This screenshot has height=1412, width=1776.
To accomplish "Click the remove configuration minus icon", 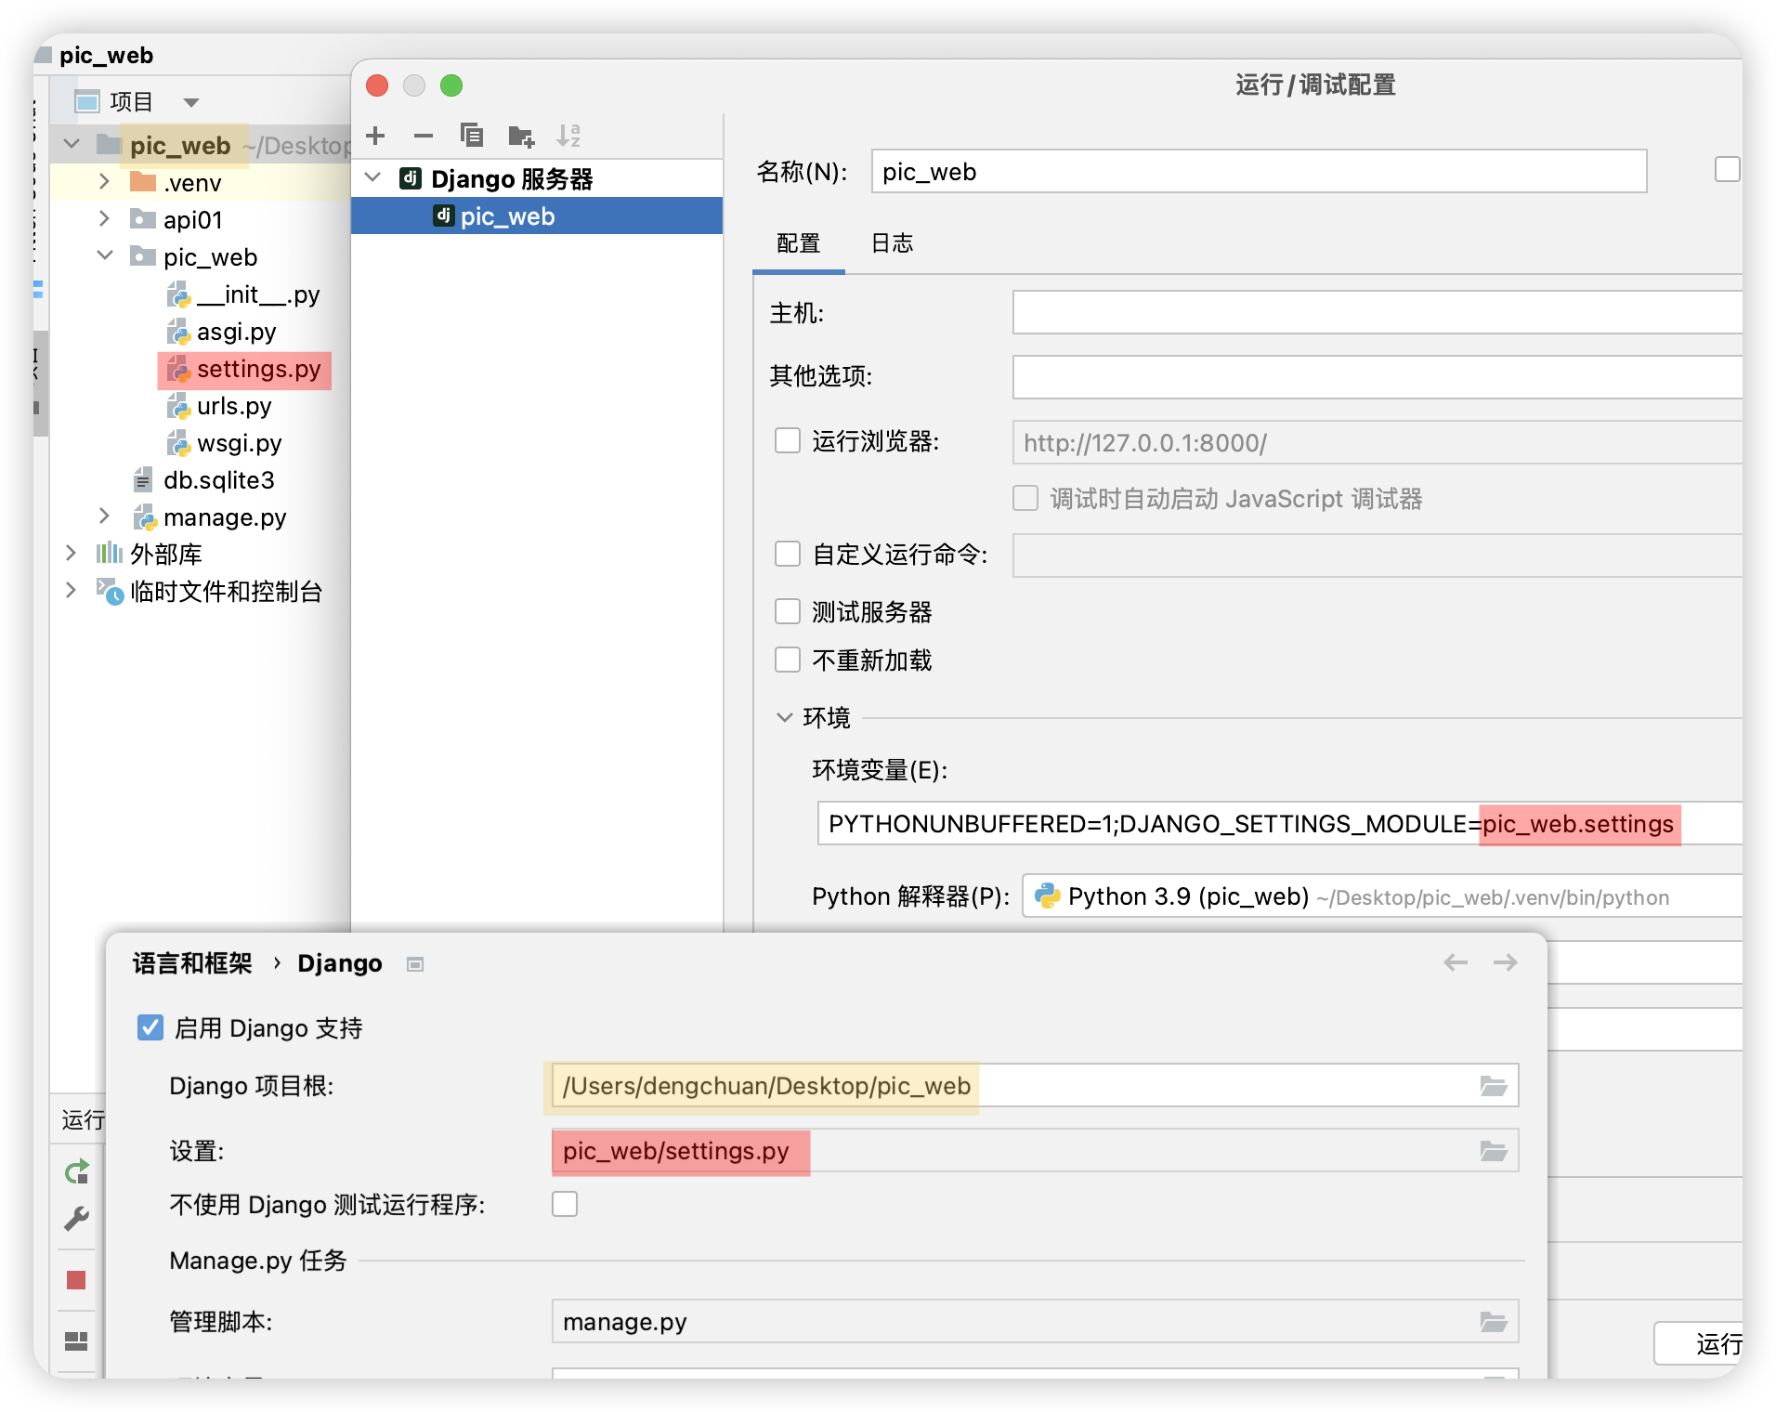I will point(424,137).
